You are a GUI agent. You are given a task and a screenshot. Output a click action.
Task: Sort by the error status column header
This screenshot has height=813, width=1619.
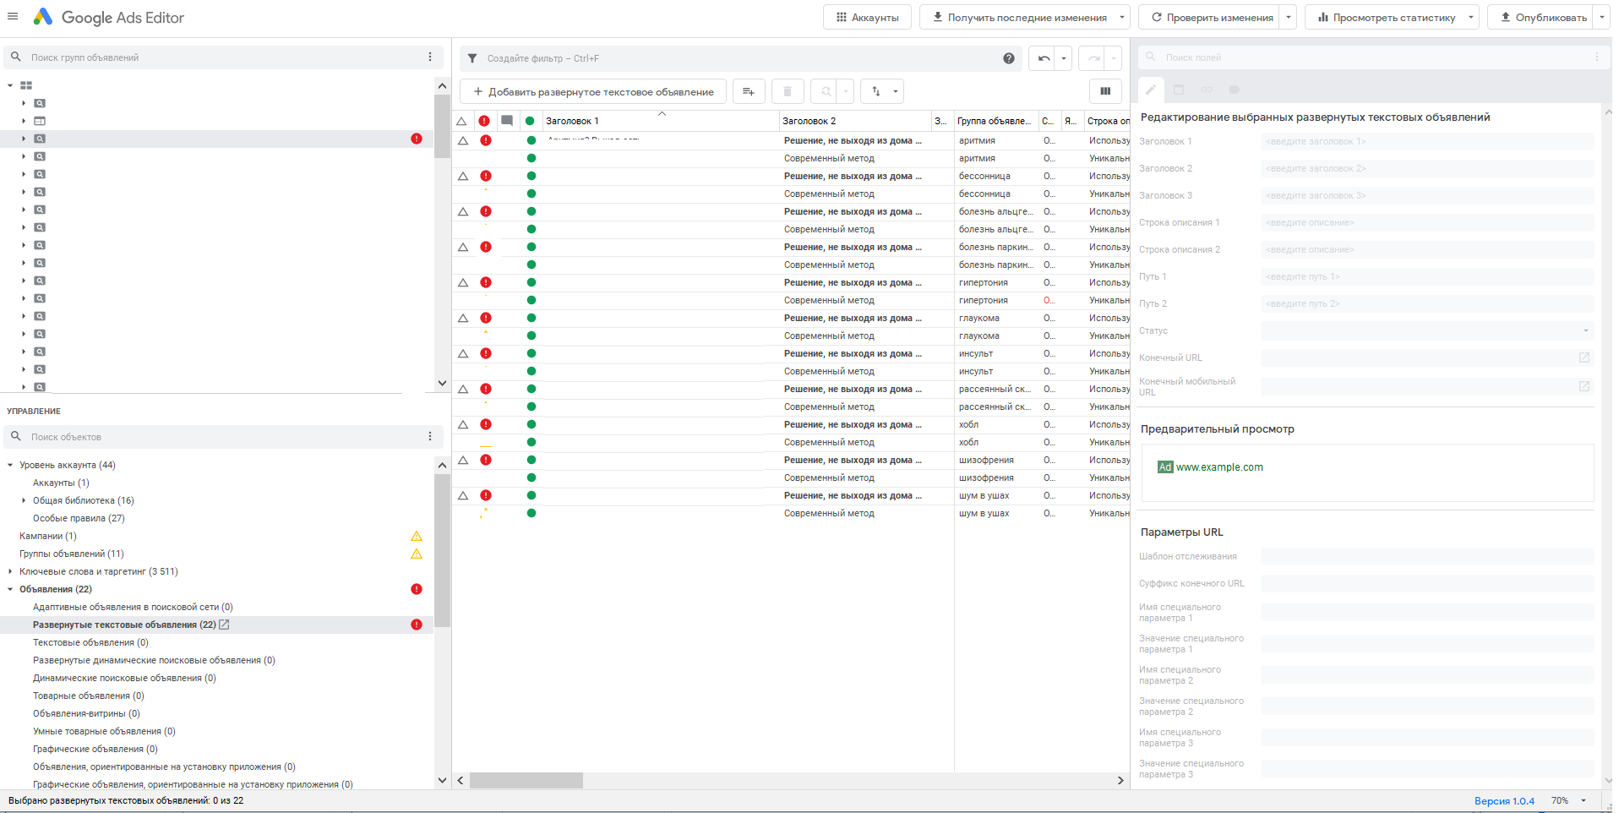point(484,121)
